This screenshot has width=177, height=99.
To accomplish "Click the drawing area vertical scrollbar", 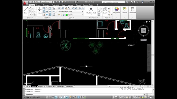I will 152,53.
